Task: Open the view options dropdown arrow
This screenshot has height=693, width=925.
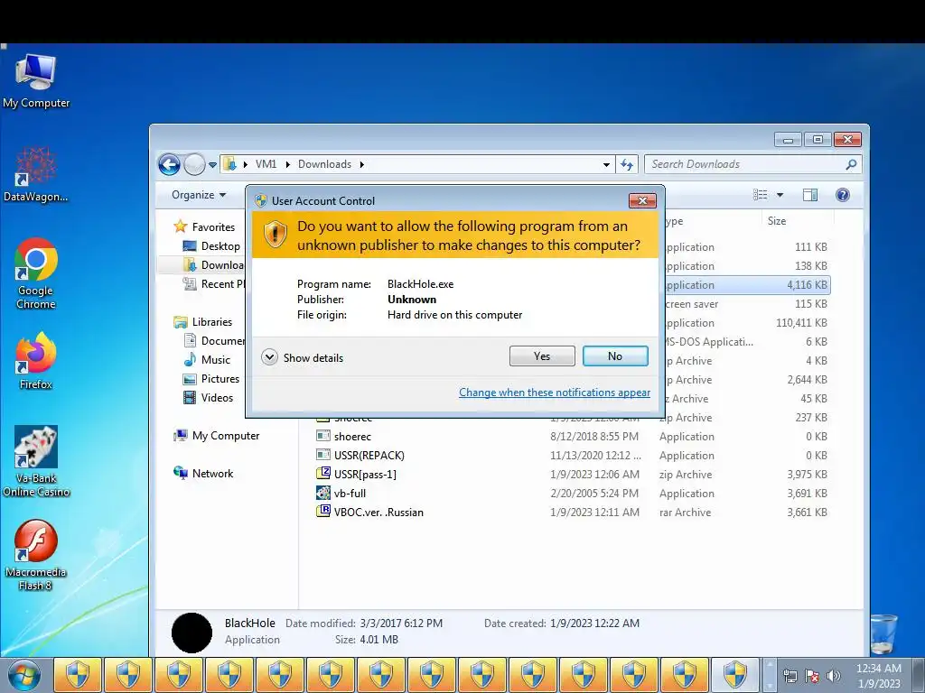Action: (780, 195)
